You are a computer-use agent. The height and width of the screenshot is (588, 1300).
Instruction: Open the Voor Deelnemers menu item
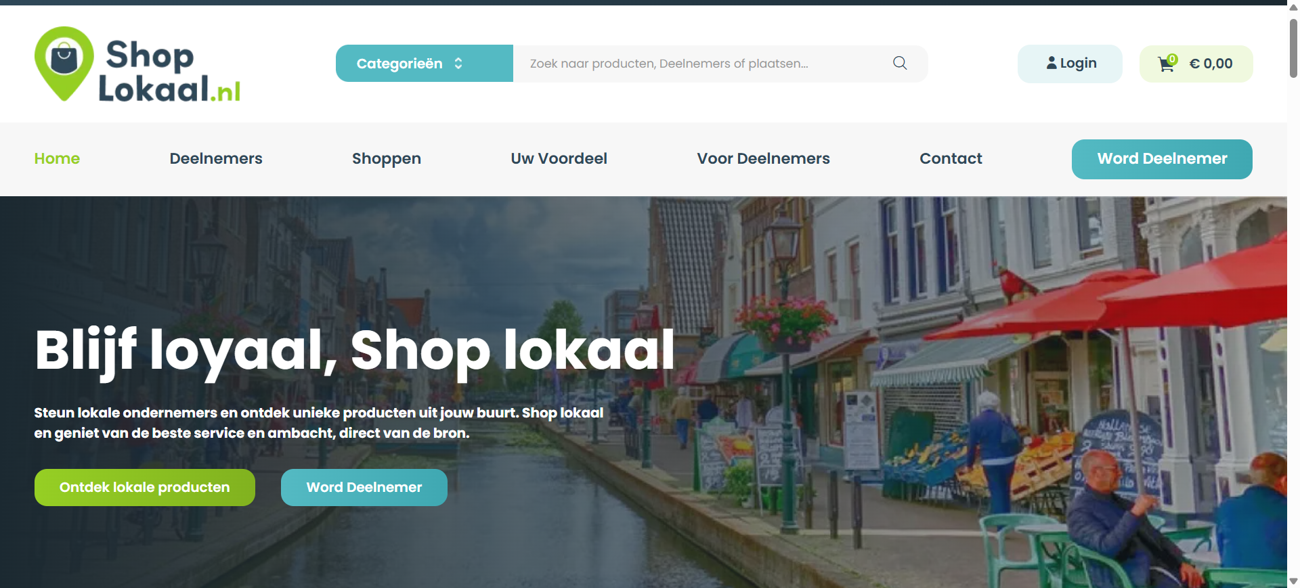764,158
